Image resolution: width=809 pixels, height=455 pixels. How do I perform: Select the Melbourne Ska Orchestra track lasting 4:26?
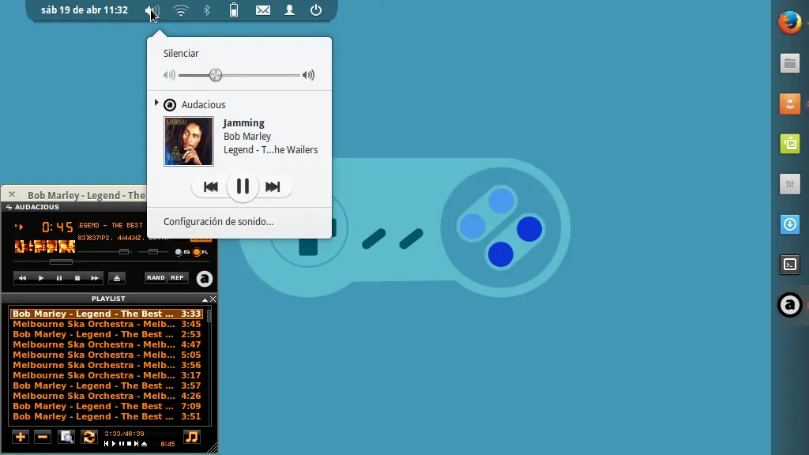coord(107,397)
